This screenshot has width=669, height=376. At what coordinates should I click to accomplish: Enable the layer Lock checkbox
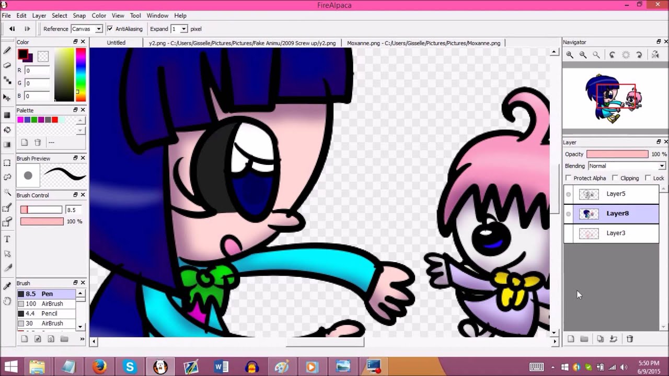pos(648,178)
